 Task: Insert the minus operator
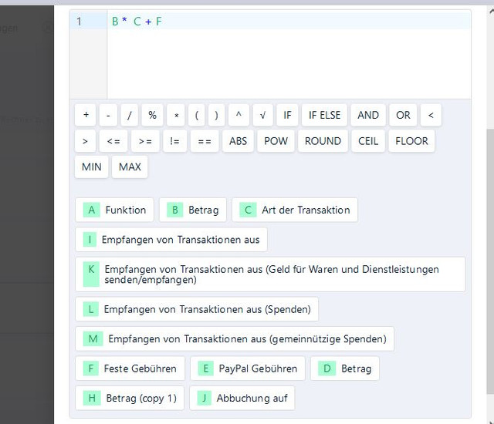coord(108,115)
